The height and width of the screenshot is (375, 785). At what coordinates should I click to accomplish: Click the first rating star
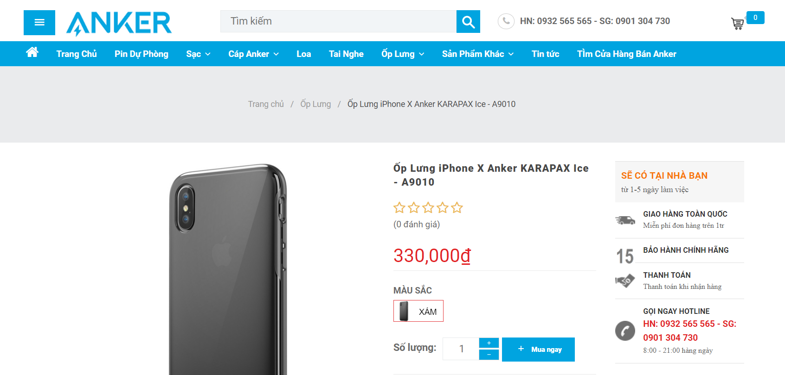tap(399, 208)
